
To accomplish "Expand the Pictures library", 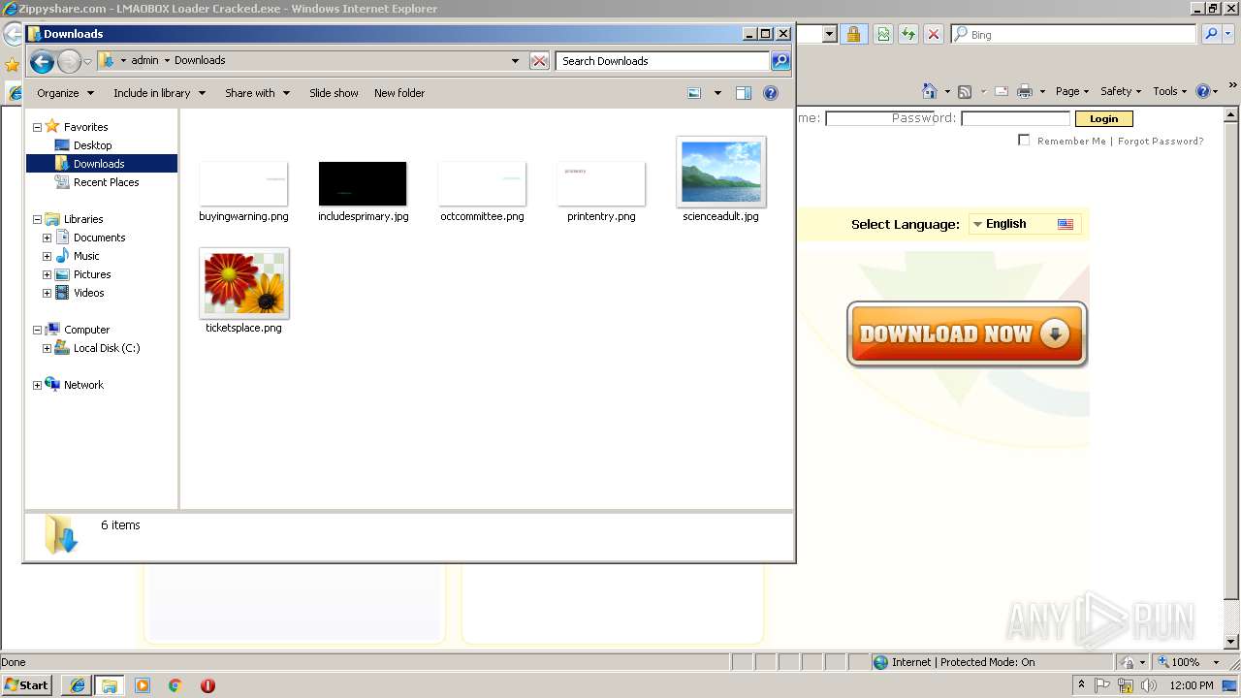I will (x=47, y=274).
